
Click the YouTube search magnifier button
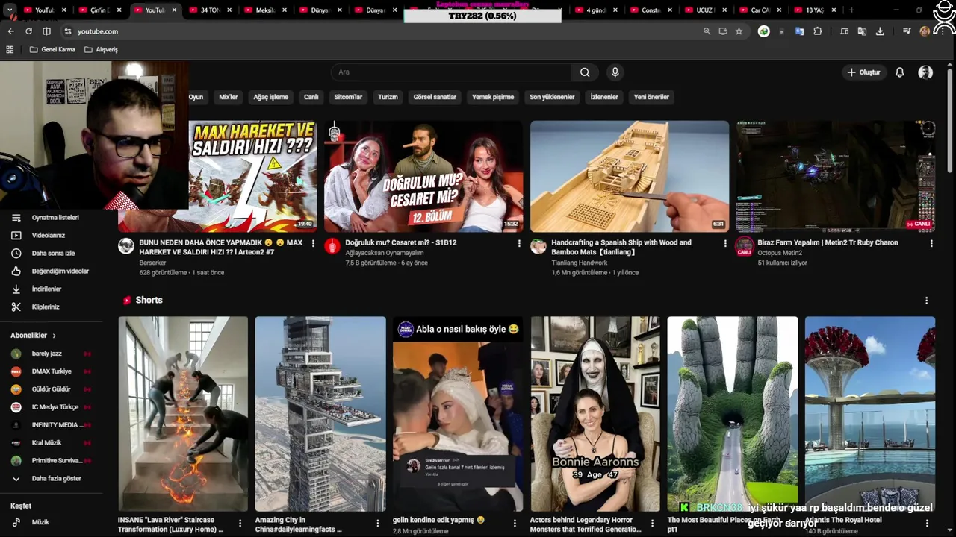(585, 72)
